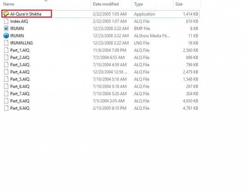Click the Index.AIQ blank file icon

point(6,21)
